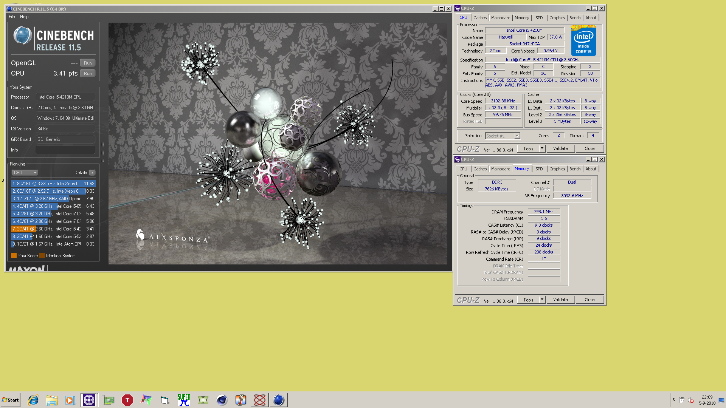The height and width of the screenshot is (408, 726).
Task: Open the File menu in Cinebench
Action: click(x=12, y=17)
